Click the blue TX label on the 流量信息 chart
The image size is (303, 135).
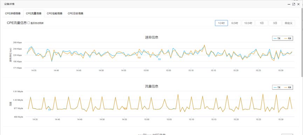coord(49,110)
